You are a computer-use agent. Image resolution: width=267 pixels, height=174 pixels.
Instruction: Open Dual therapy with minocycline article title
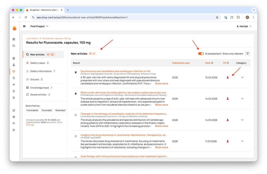tap(124, 156)
